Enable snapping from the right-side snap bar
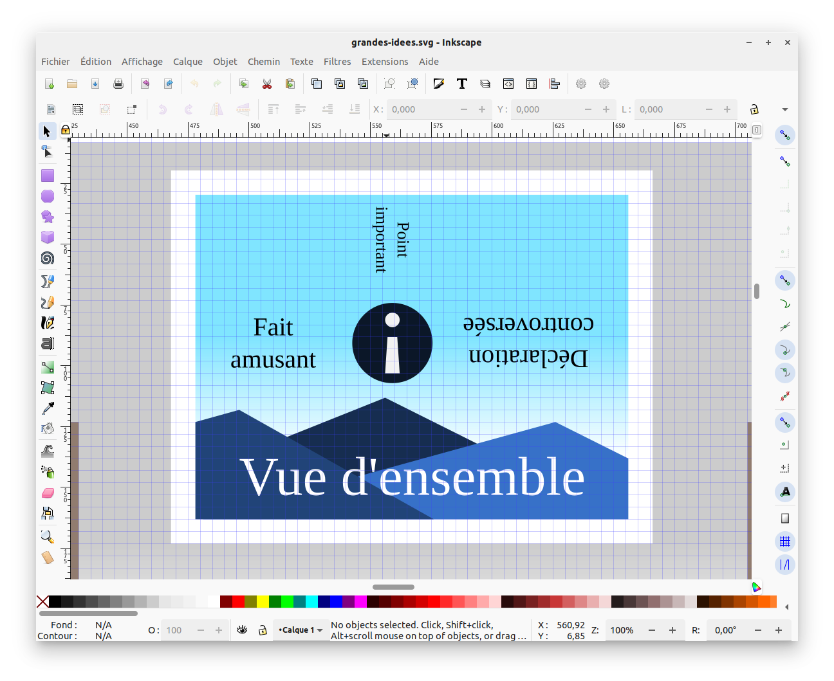Image resolution: width=834 pixels, height=681 pixels. click(785, 134)
